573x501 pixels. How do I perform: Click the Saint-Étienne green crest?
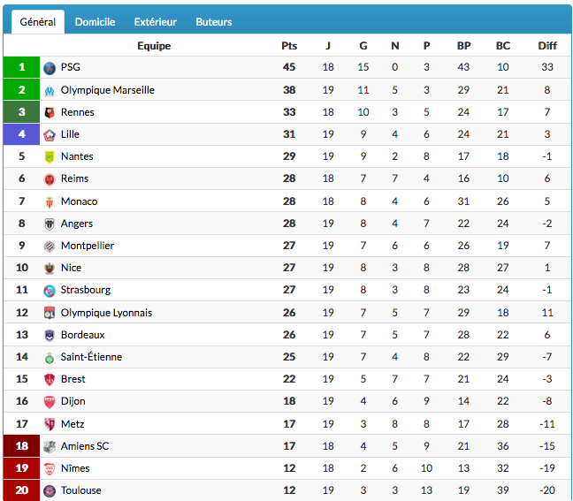(50, 358)
